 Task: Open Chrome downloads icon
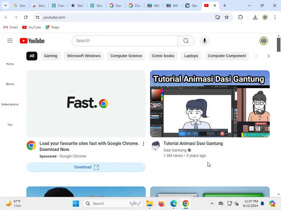(x=255, y=17)
